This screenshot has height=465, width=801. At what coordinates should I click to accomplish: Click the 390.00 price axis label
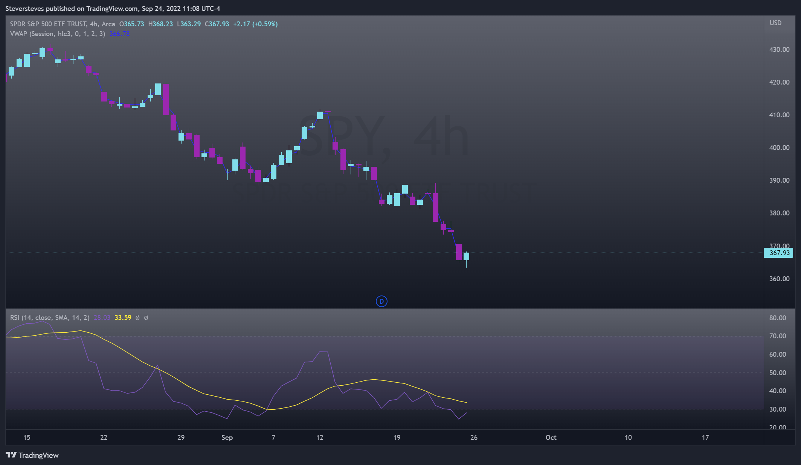779,180
